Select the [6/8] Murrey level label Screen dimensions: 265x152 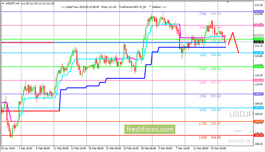pos(203,28)
